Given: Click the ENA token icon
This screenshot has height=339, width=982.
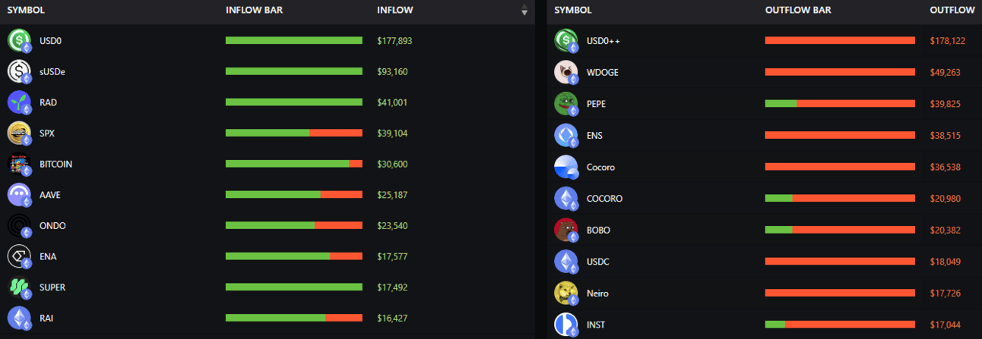Looking at the screenshot, I should pos(19,256).
